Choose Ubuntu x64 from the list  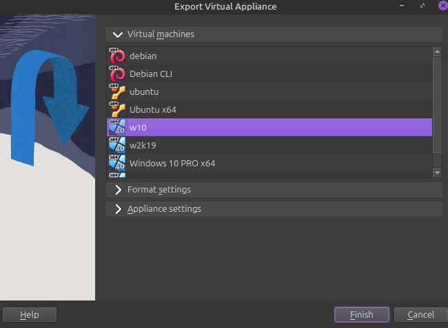coord(153,109)
